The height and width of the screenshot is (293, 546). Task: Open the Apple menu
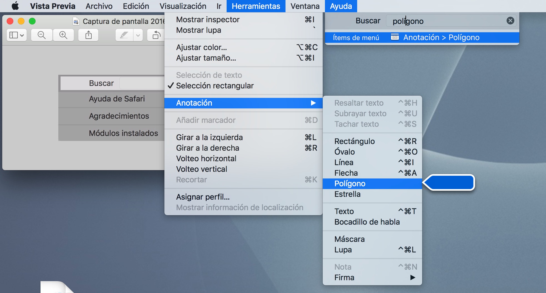pyautogui.click(x=15, y=6)
